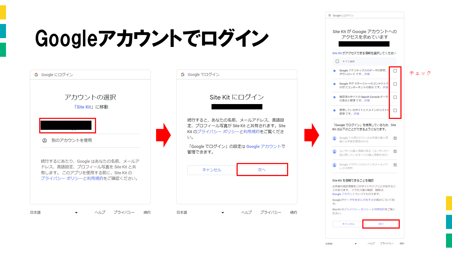452x254 pixels.
Task: Click ヘルプ under the account selection dialog
Action: tap(100, 212)
